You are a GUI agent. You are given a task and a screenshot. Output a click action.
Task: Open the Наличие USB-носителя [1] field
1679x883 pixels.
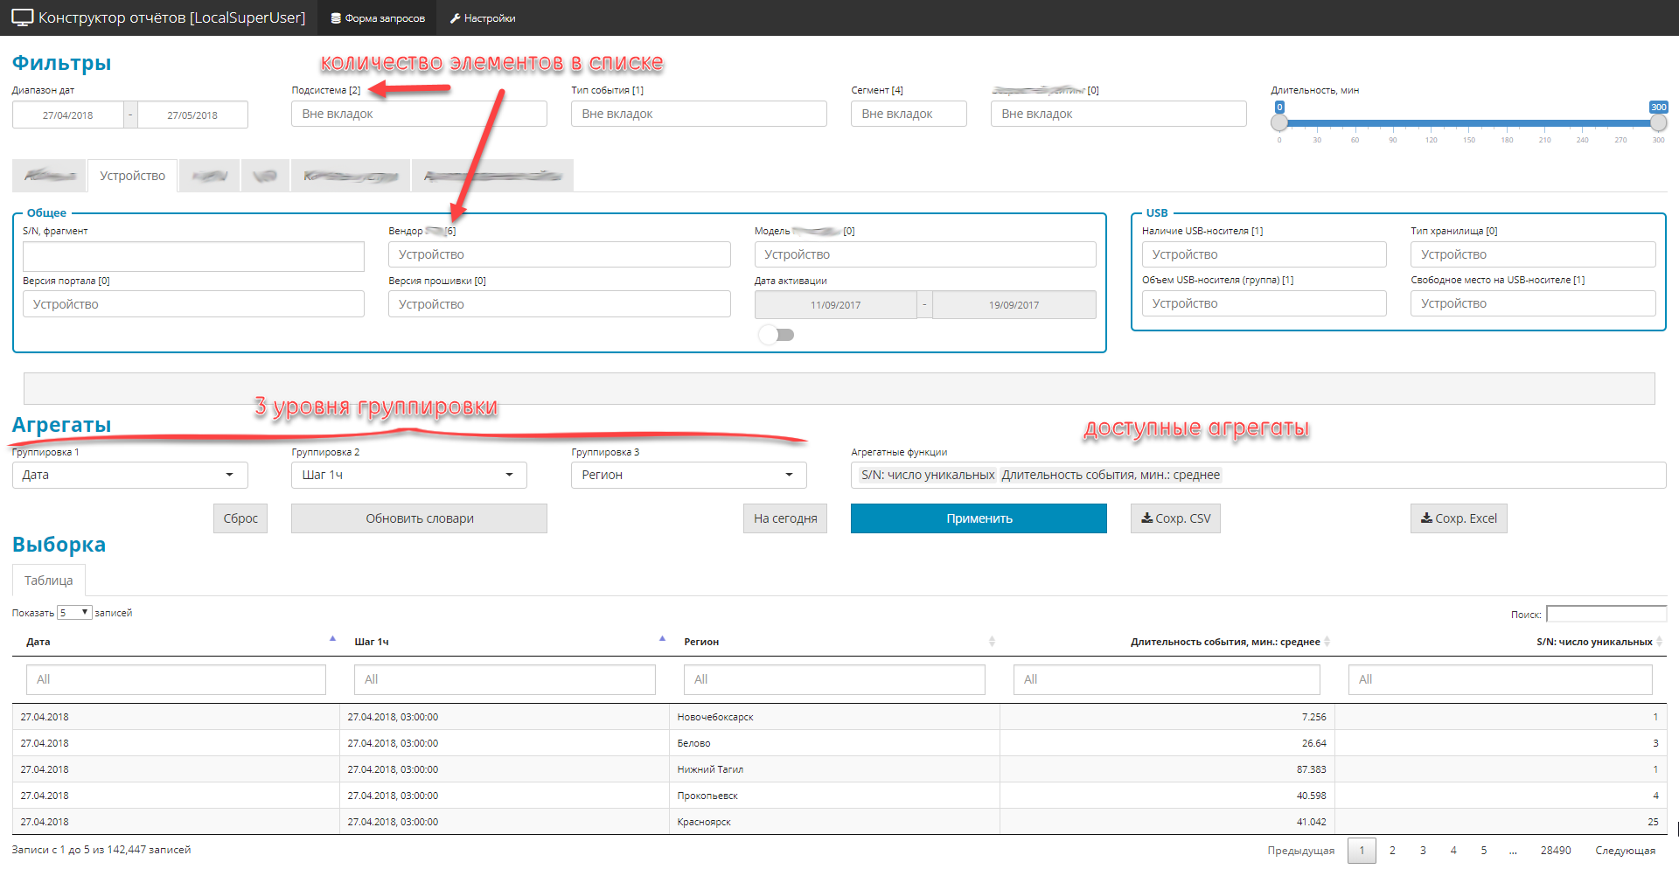pyautogui.click(x=1264, y=254)
